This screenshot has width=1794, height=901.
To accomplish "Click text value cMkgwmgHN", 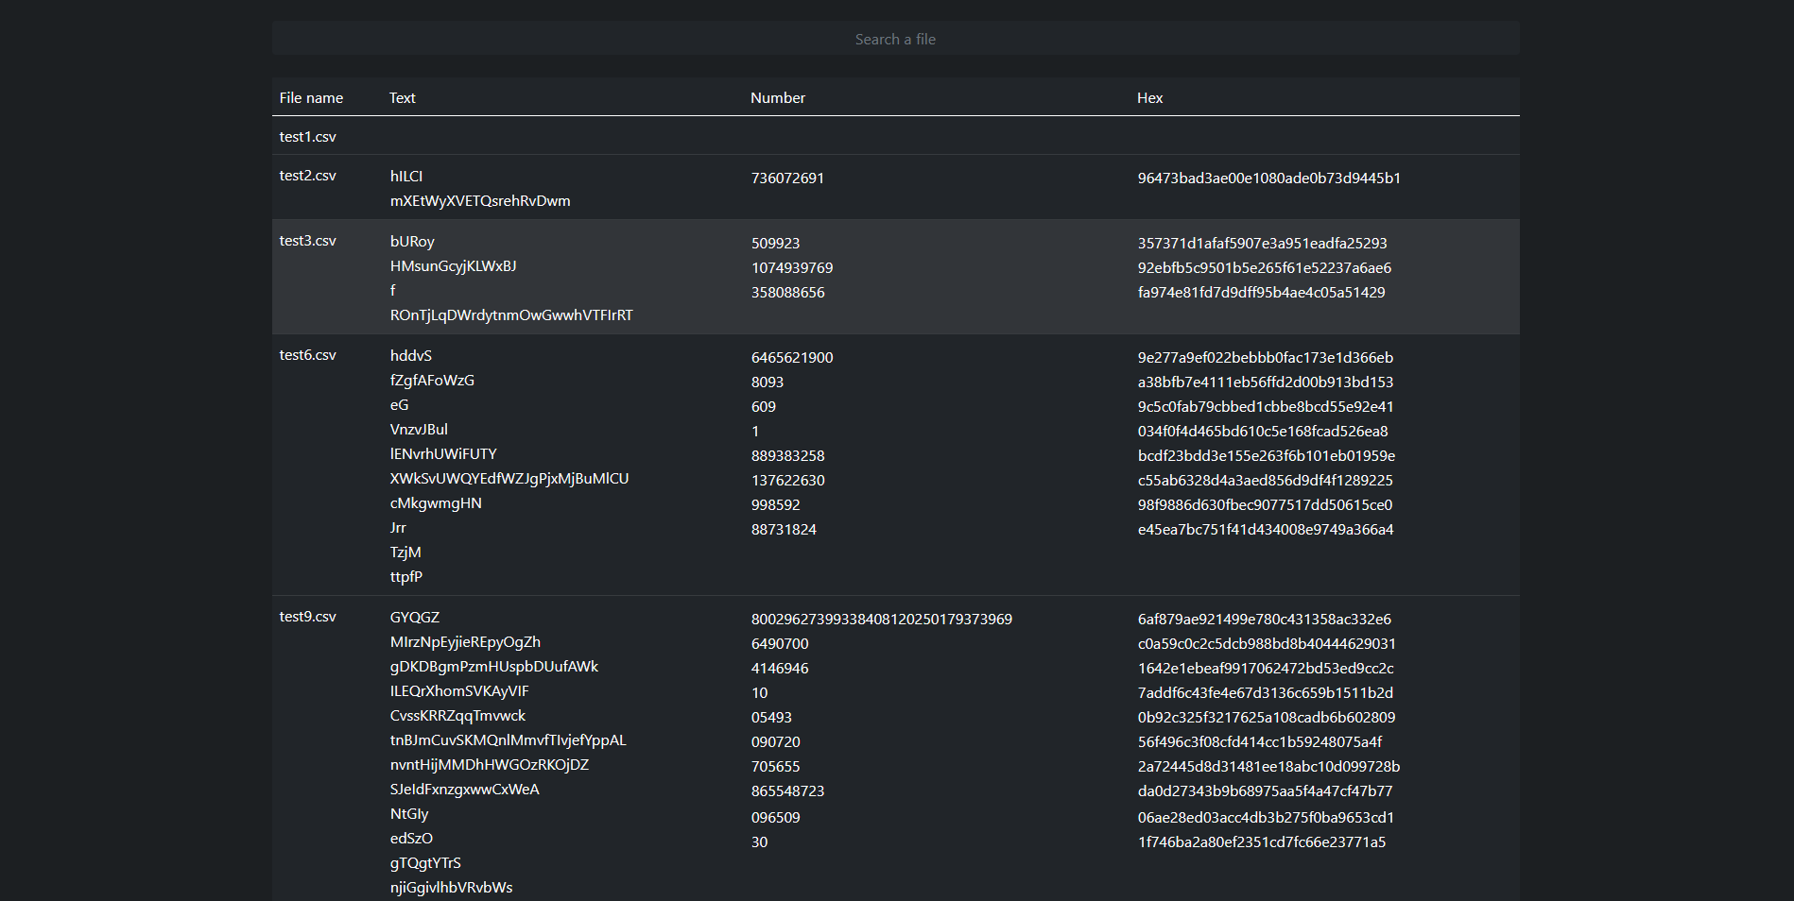I will (x=436, y=503).
